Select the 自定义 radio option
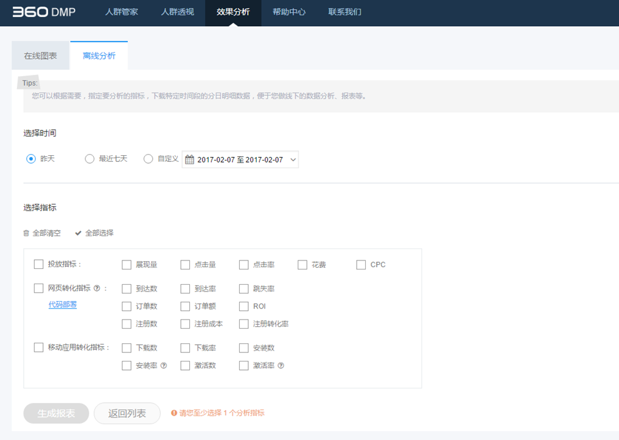619x440 pixels. click(148, 159)
